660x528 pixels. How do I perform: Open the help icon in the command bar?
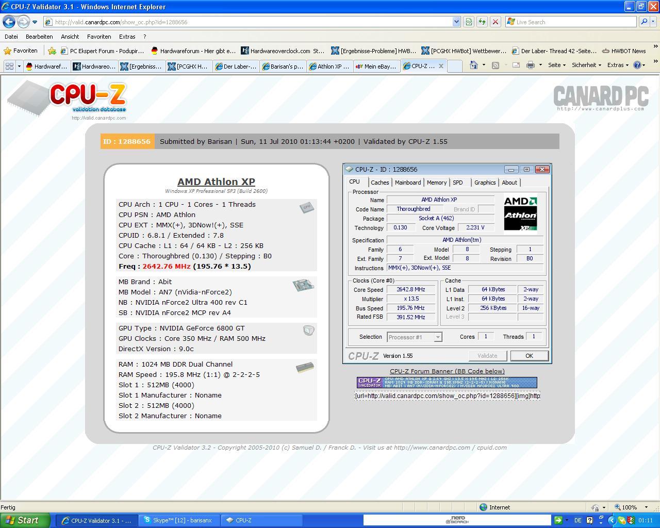pos(637,65)
